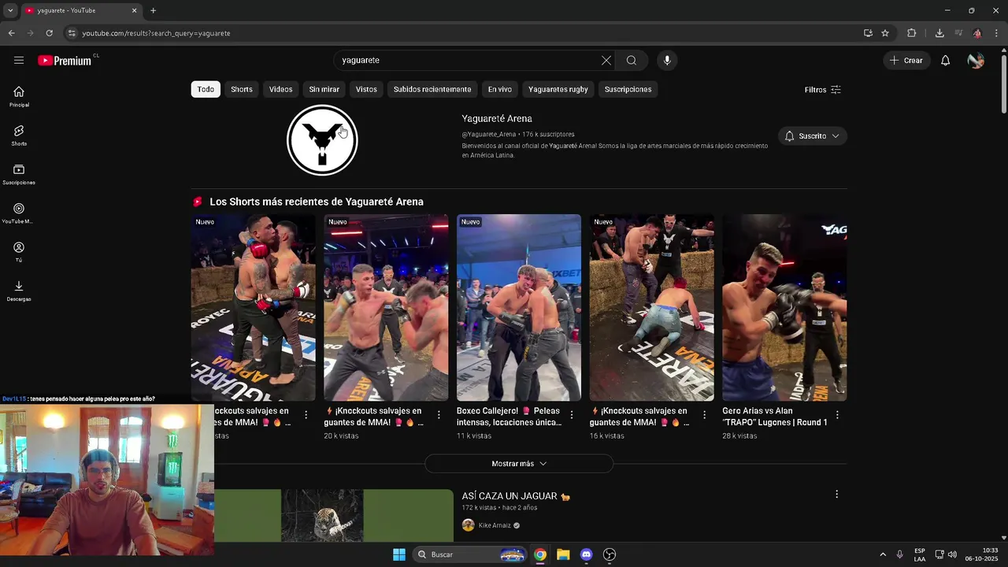
Task: Reload the page in Chrome
Action: point(49,33)
